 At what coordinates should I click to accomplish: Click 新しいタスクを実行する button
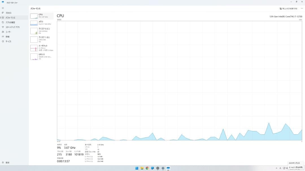point(288,8)
